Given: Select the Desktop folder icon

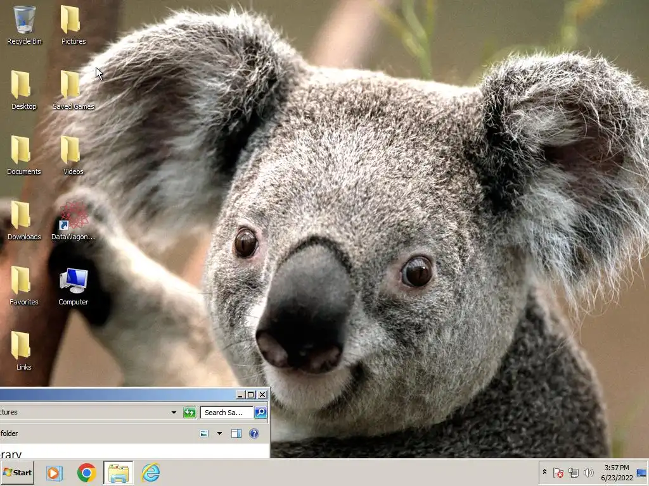Looking at the screenshot, I should (23, 90).
